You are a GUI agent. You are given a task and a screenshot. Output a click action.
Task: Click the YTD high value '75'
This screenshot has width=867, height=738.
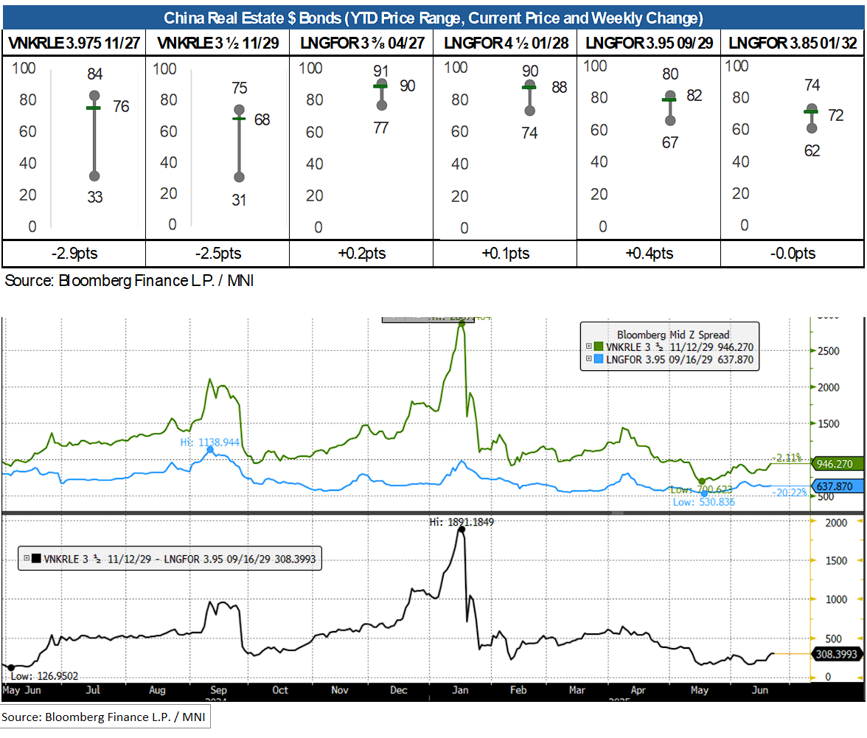pos(240,88)
